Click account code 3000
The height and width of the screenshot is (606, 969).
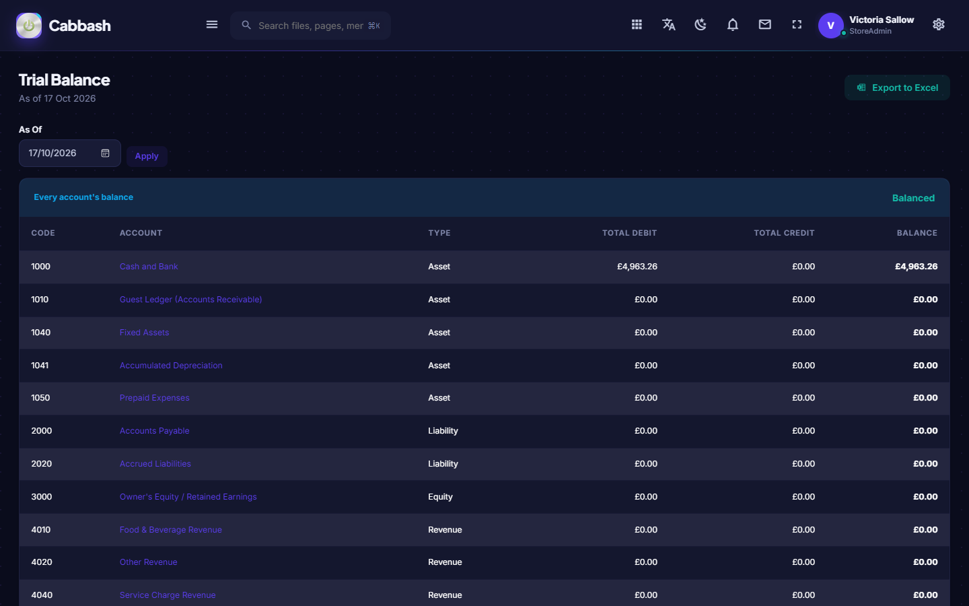click(41, 497)
